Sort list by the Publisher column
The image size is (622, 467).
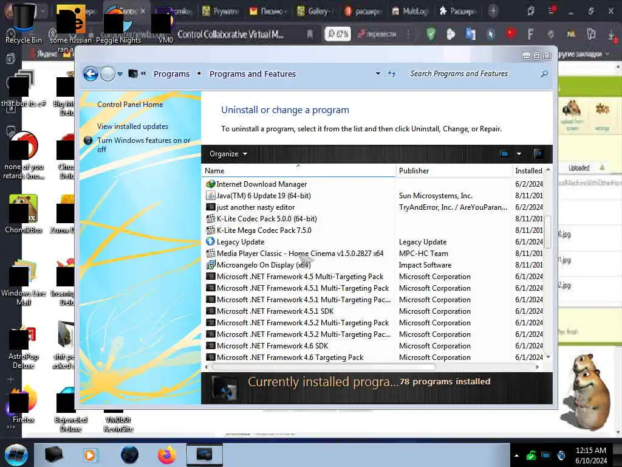(454, 171)
